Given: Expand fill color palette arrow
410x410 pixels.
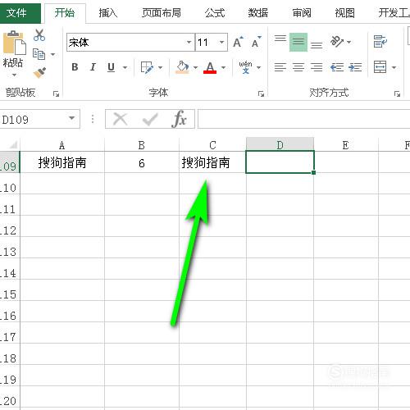Looking at the screenshot, I should [x=195, y=67].
